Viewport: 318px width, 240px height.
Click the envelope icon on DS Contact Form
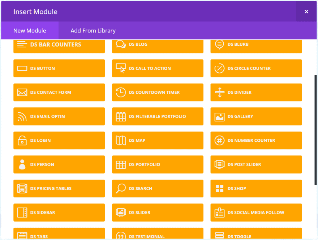22,93
